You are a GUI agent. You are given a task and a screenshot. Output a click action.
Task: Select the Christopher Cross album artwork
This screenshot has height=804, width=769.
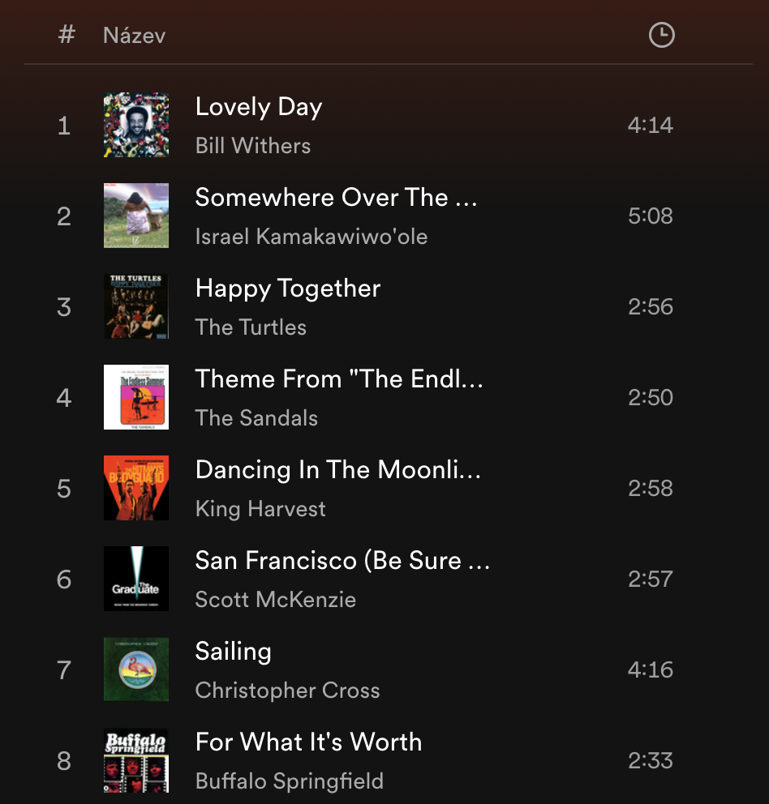[x=136, y=669]
